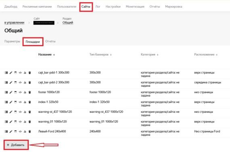
Task: Click the window icon for cajt_bar-pdd-1 300x300
Action: coord(15,73)
